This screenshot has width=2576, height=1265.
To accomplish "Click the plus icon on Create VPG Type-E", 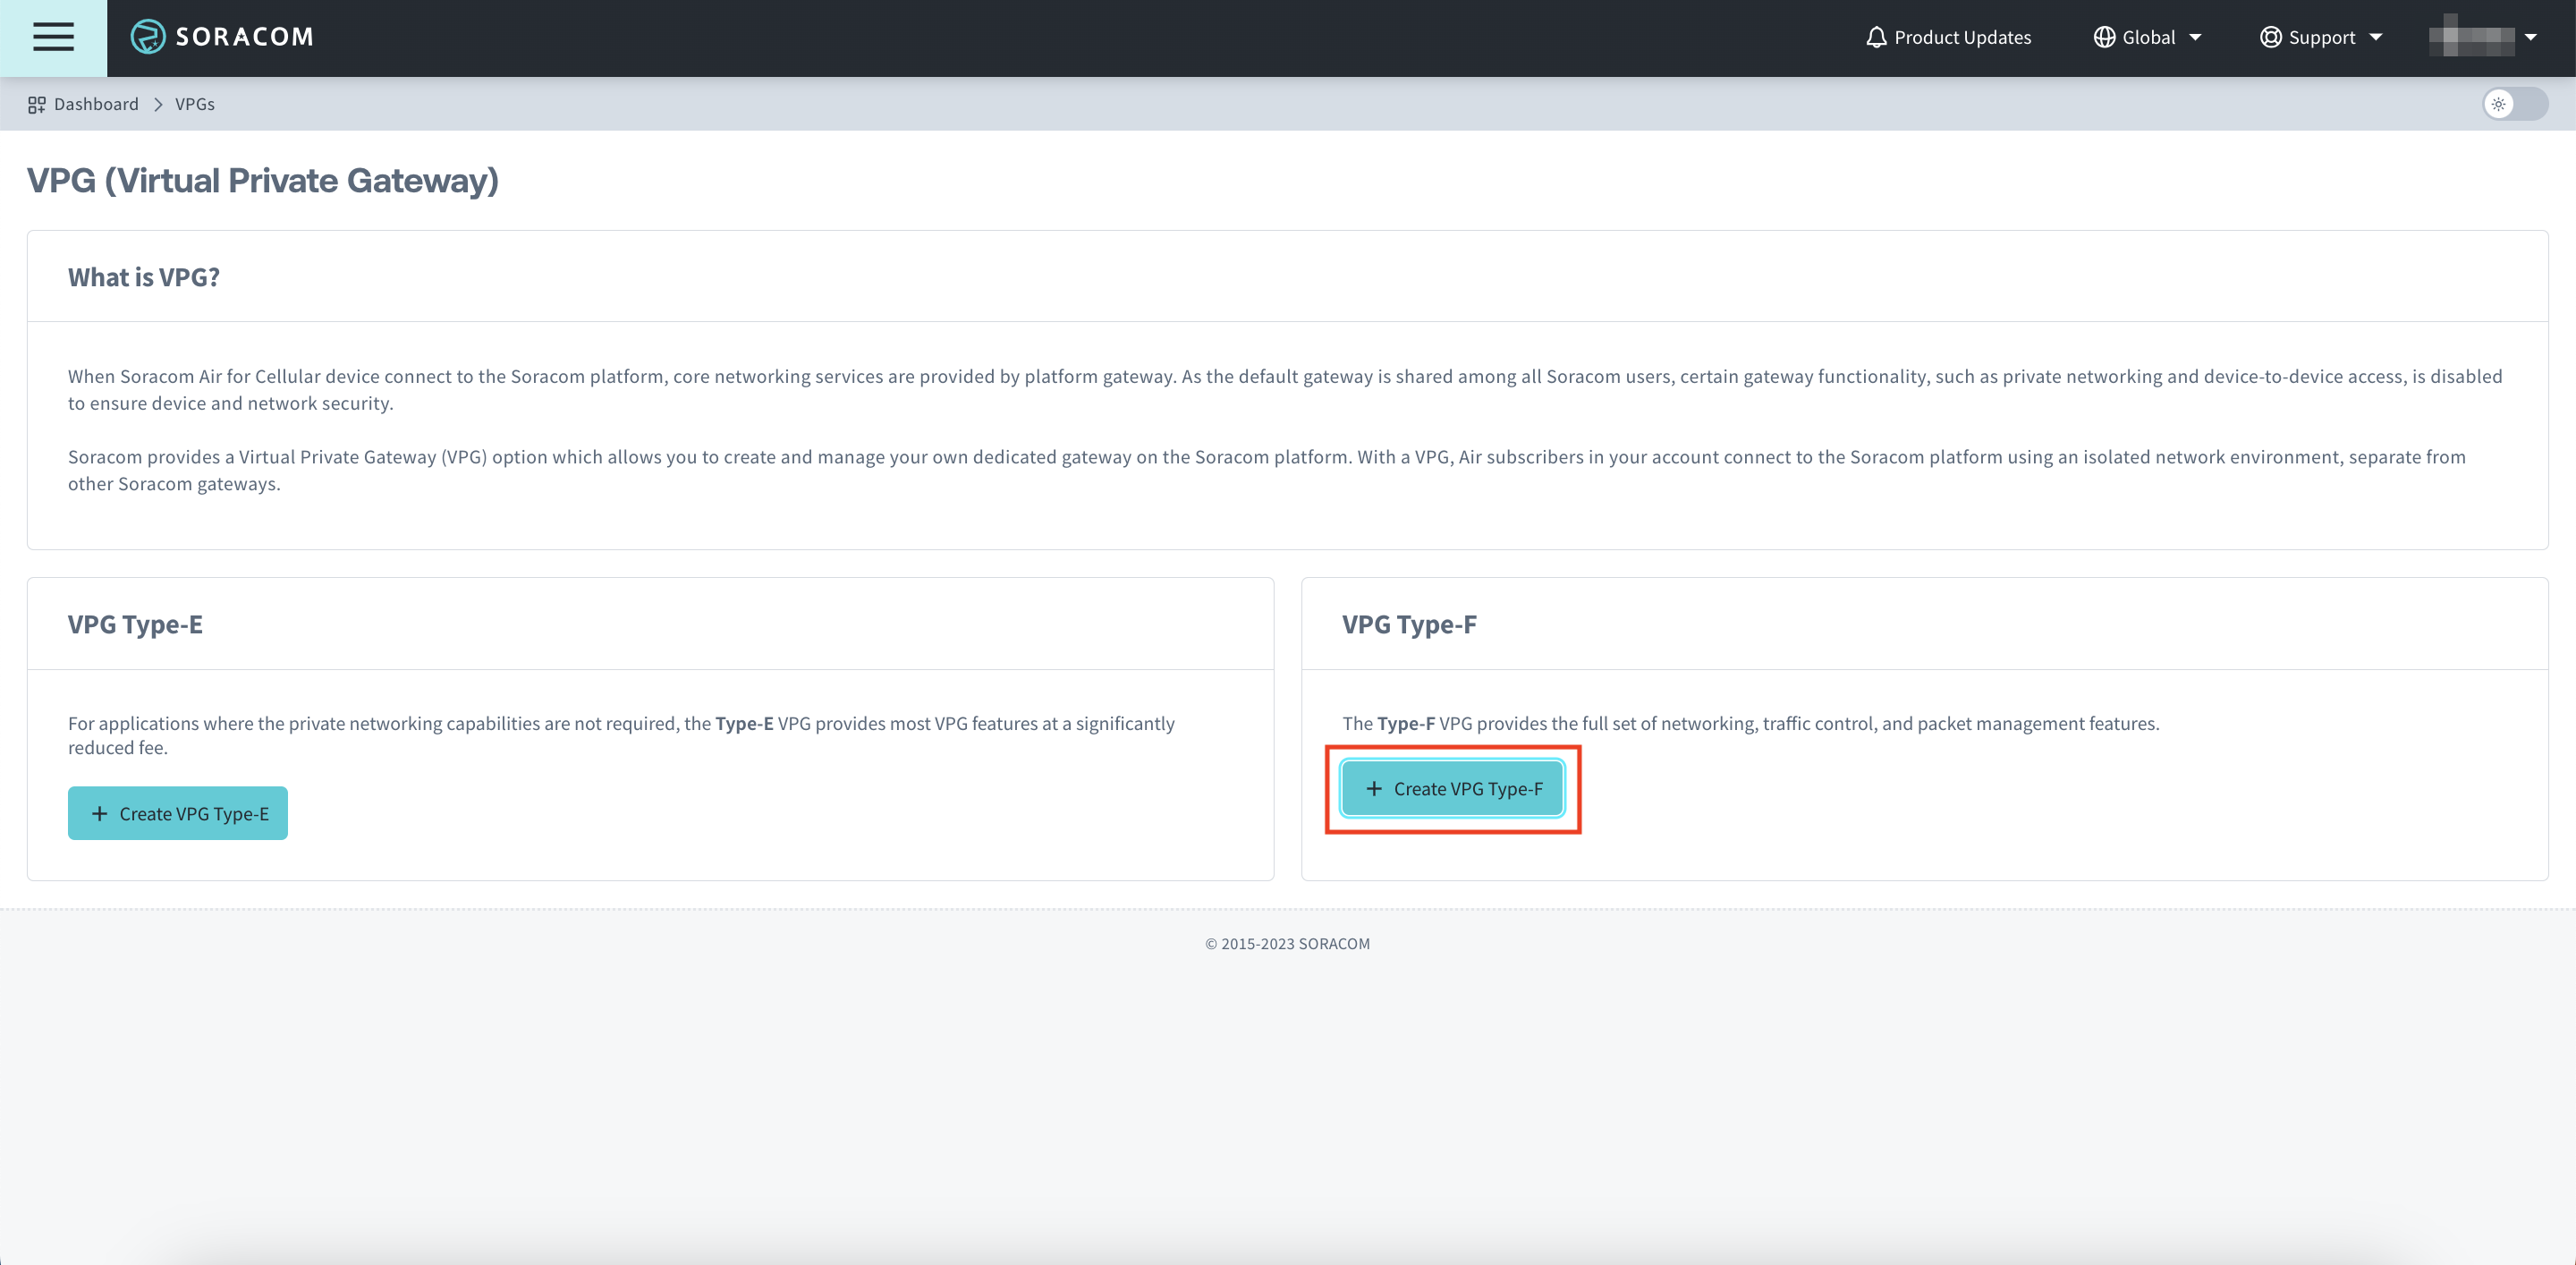I will (x=101, y=813).
